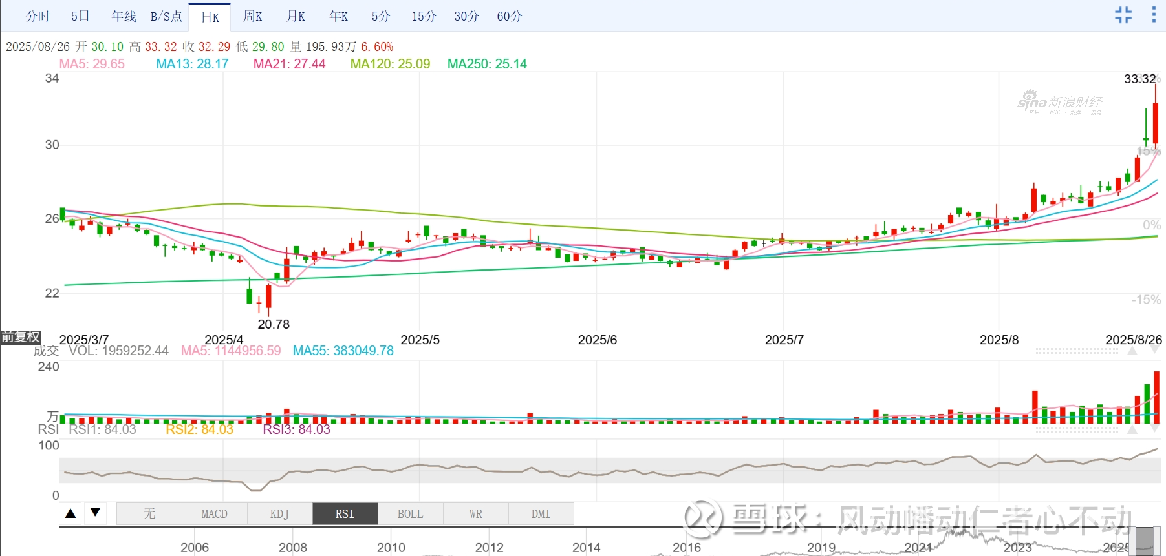Click the MA120: 25.09 legend label
The image size is (1166, 556).
(x=390, y=64)
